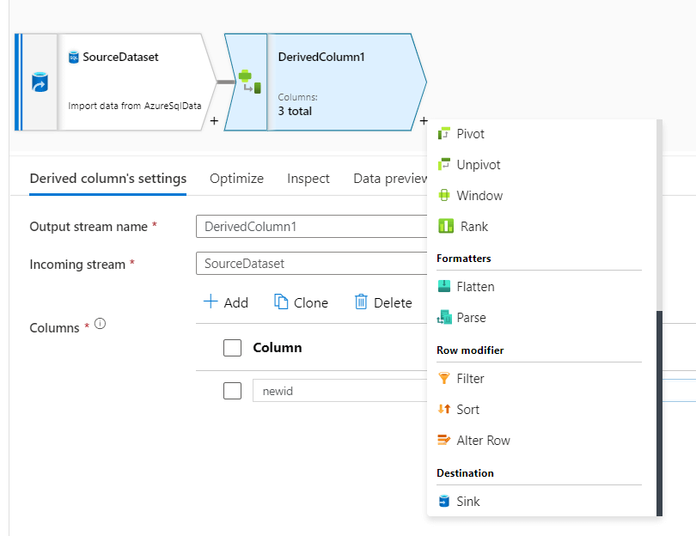Check the newid column row checkbox
Screen dimensions: 696x536
[x=232, y=391]
